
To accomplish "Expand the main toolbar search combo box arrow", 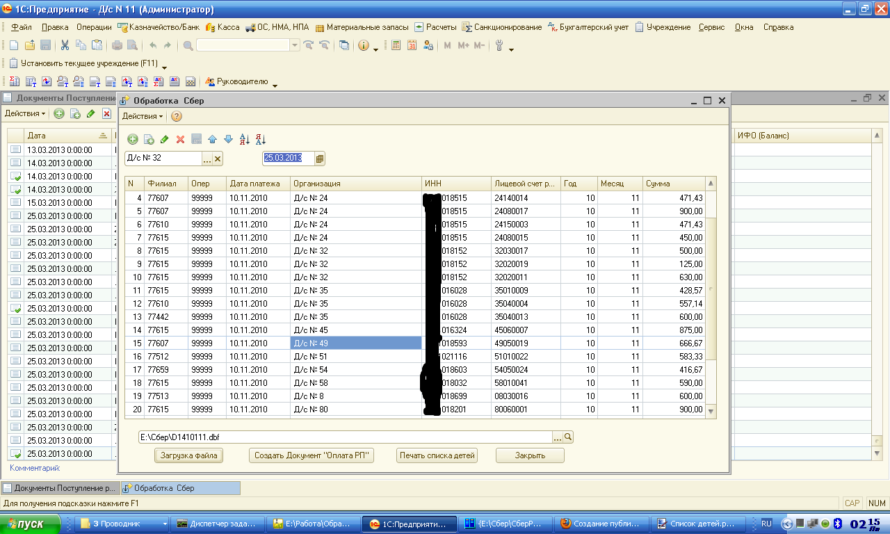I will (x=295, y=45).
